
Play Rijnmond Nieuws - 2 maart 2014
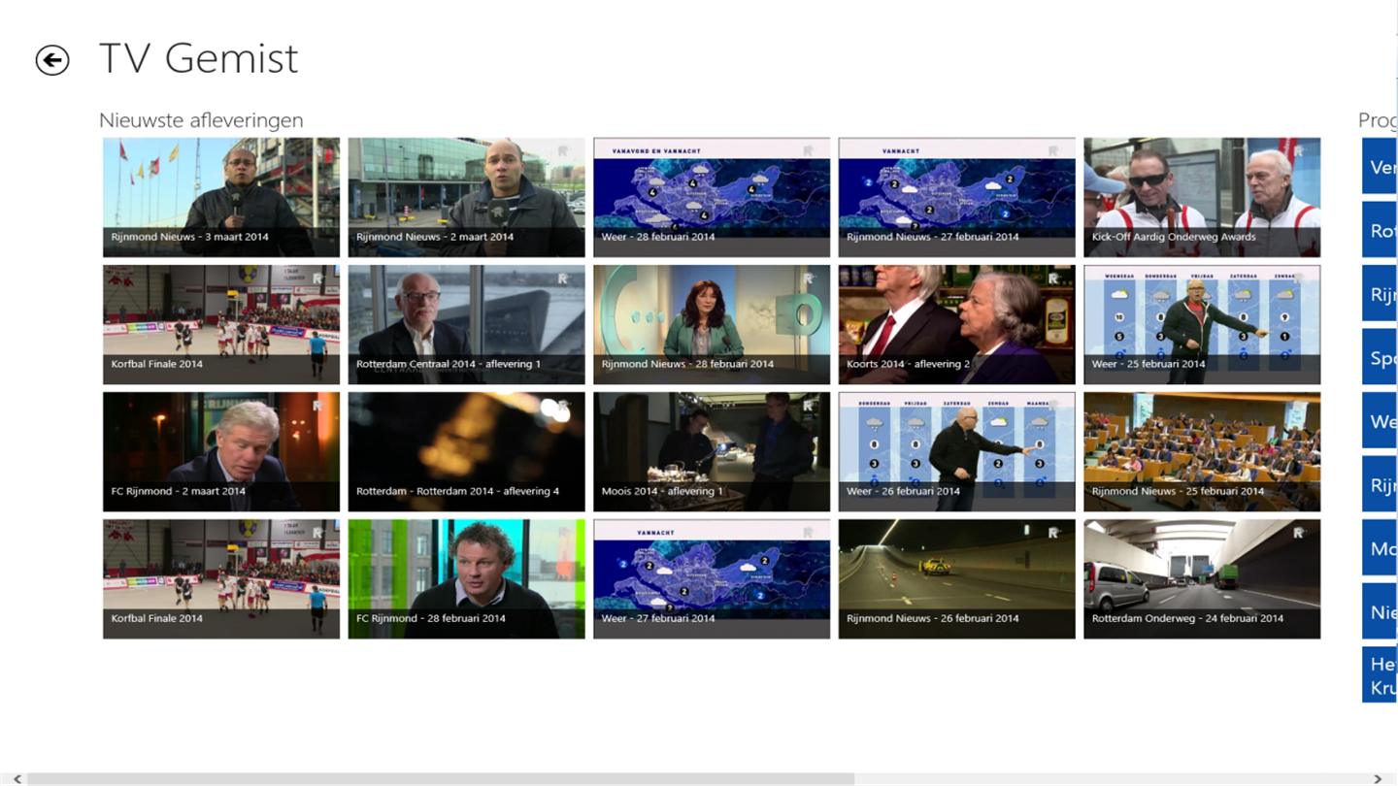[x=467, y=197]
